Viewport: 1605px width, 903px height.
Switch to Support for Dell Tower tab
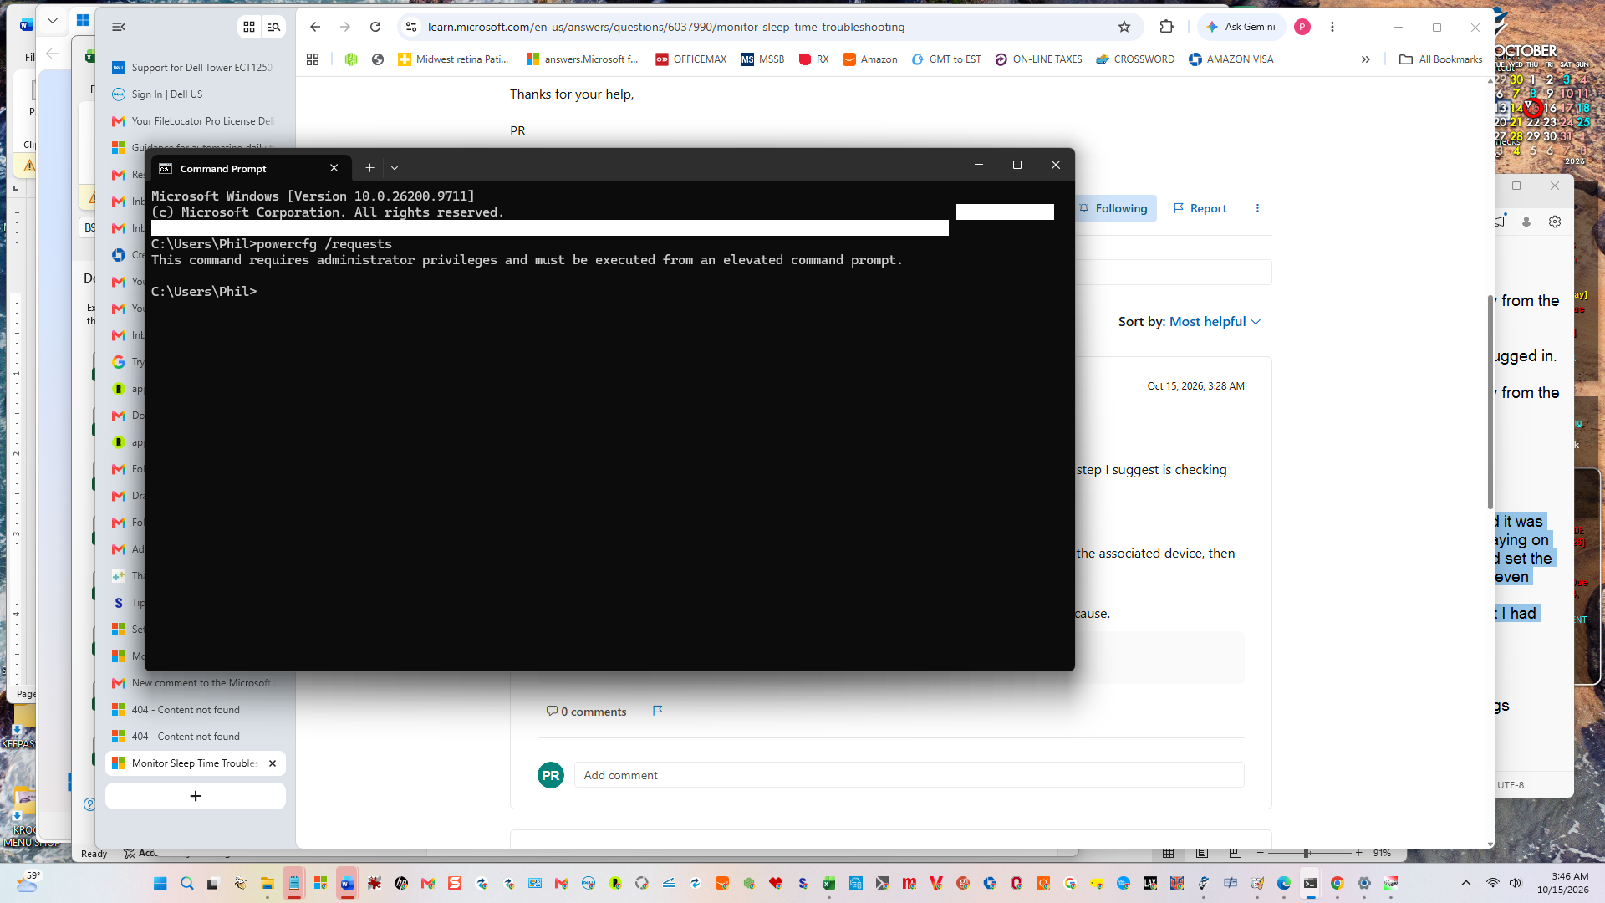tap(196, 68)
